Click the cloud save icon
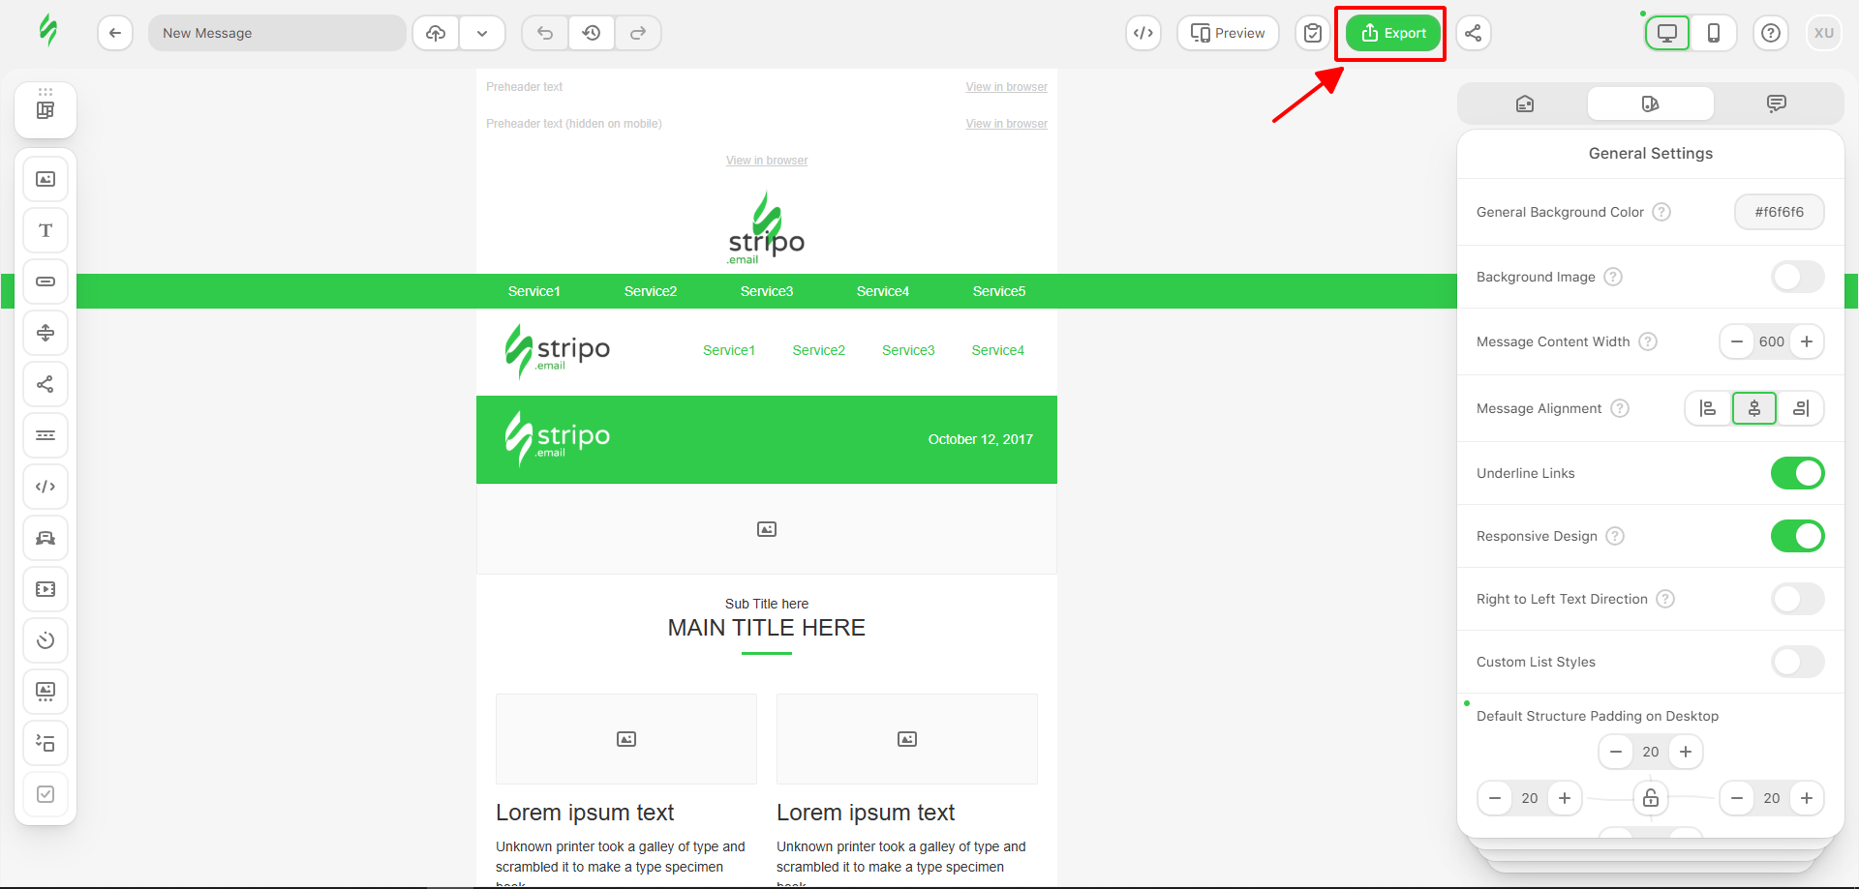 [436, 33]
